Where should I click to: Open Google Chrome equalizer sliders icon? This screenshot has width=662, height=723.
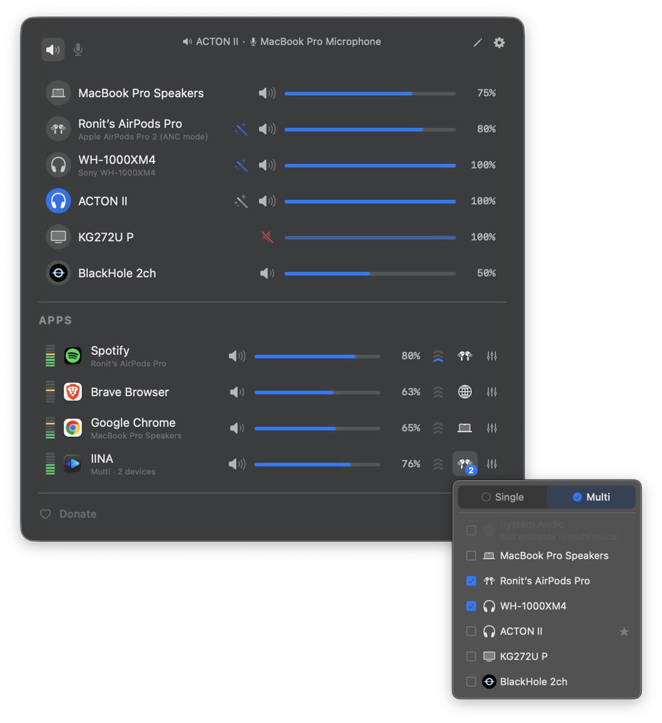492,428
